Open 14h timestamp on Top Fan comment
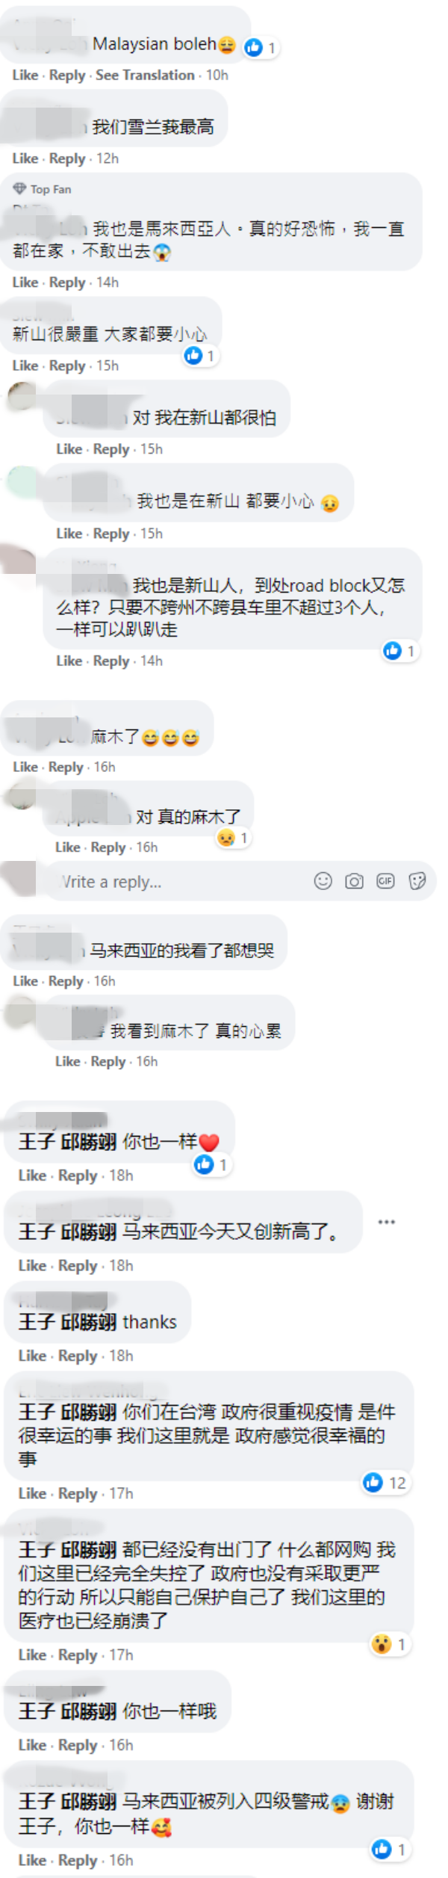448x1878 pixels. [x=108, y=282]
